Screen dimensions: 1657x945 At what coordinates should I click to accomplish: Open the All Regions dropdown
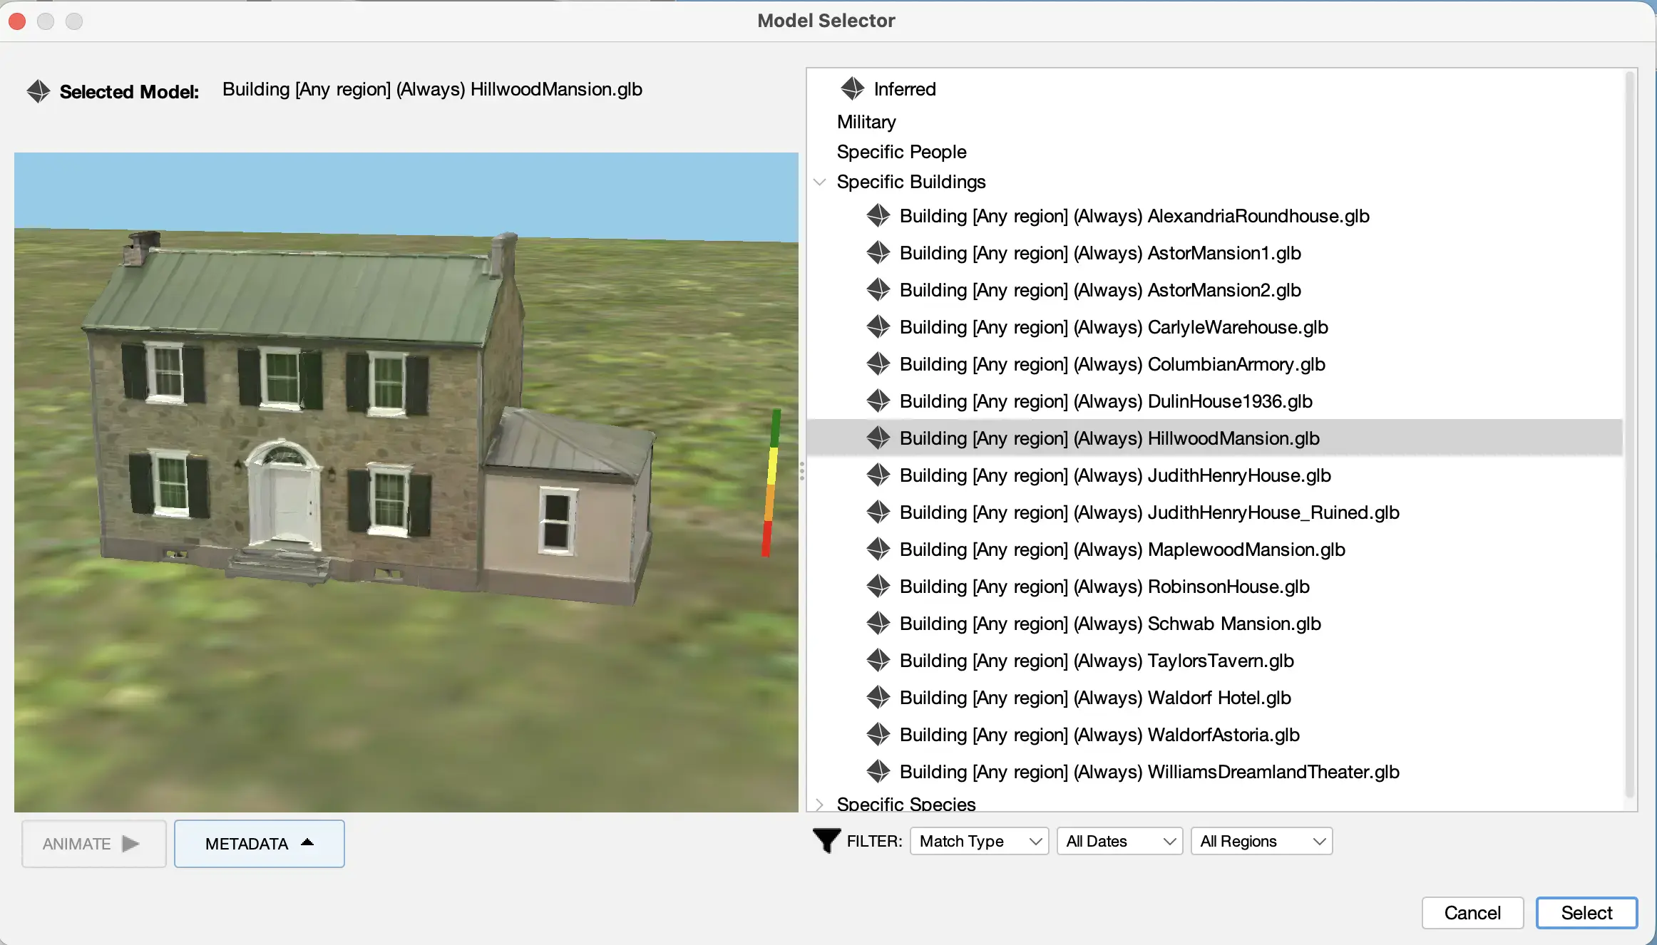1261,841
